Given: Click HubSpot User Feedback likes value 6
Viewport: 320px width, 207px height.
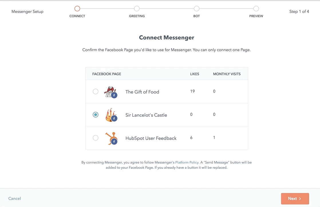Looking at the screenshot, I should tap(191, 138).
